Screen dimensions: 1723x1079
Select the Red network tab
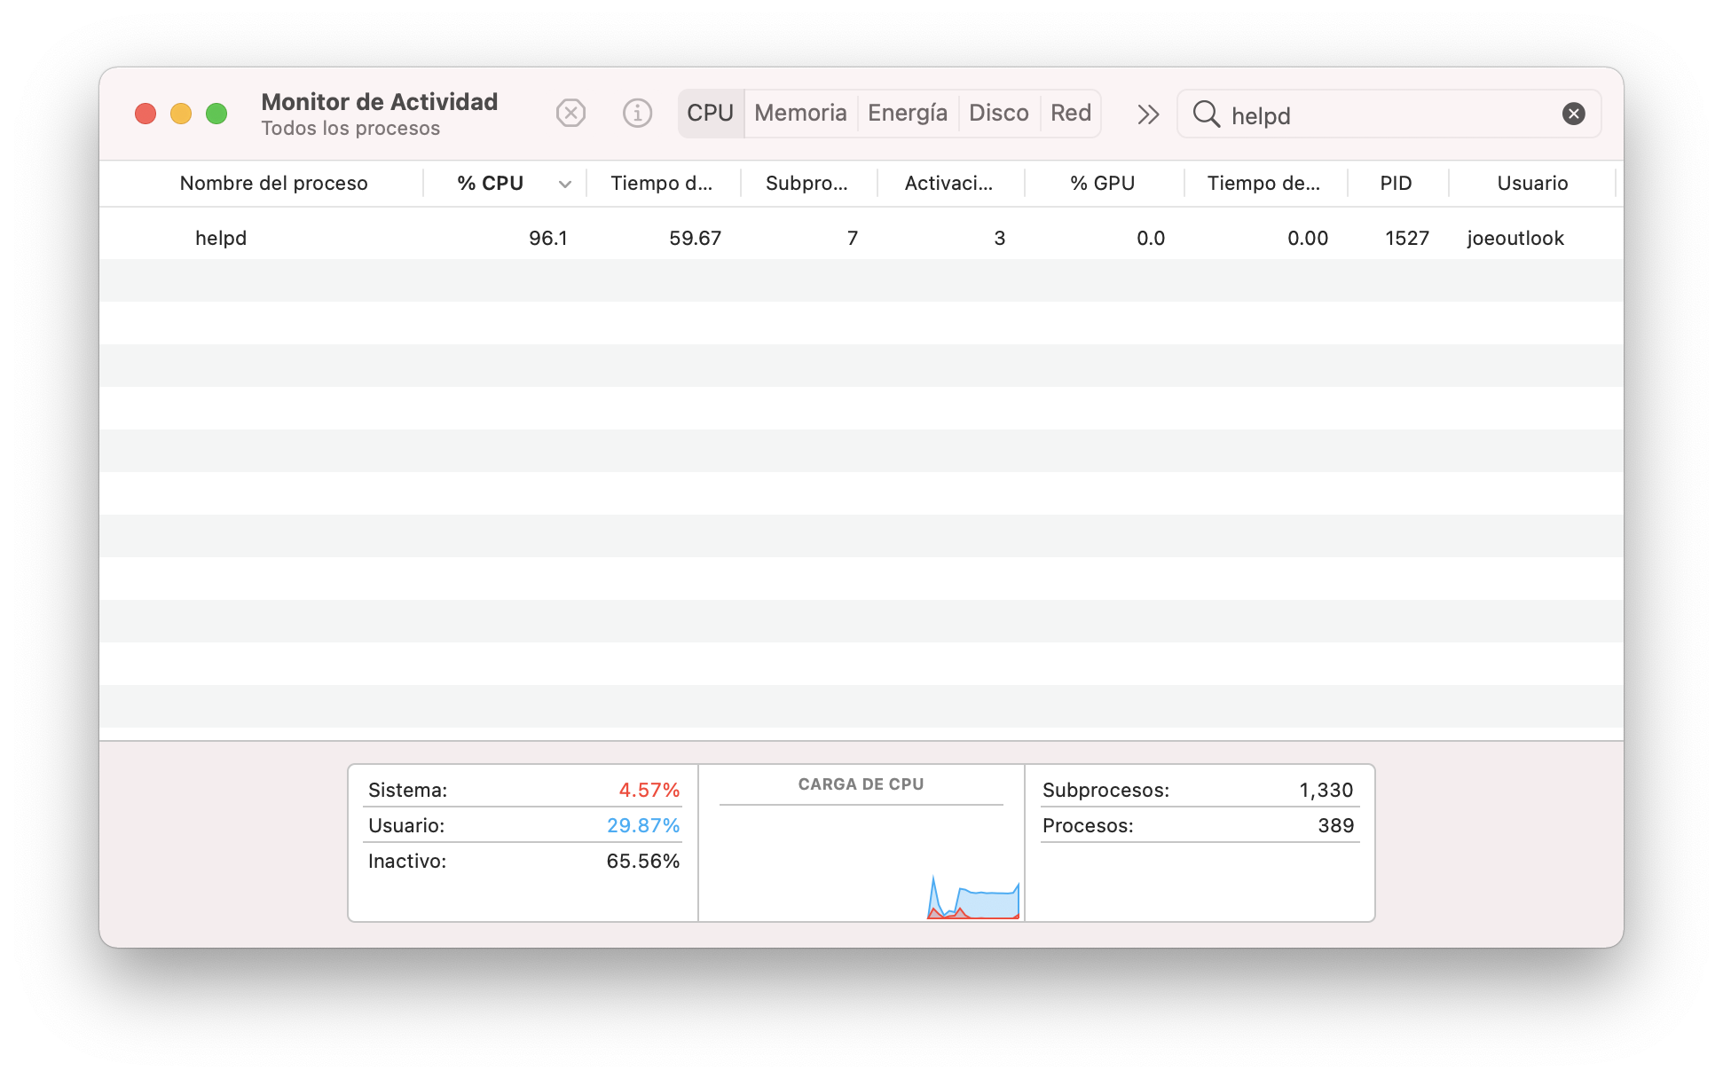(x=1070, y=114)
